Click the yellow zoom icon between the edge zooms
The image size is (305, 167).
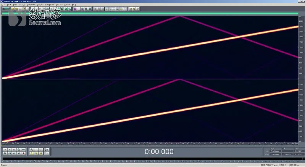click(36, 153)
